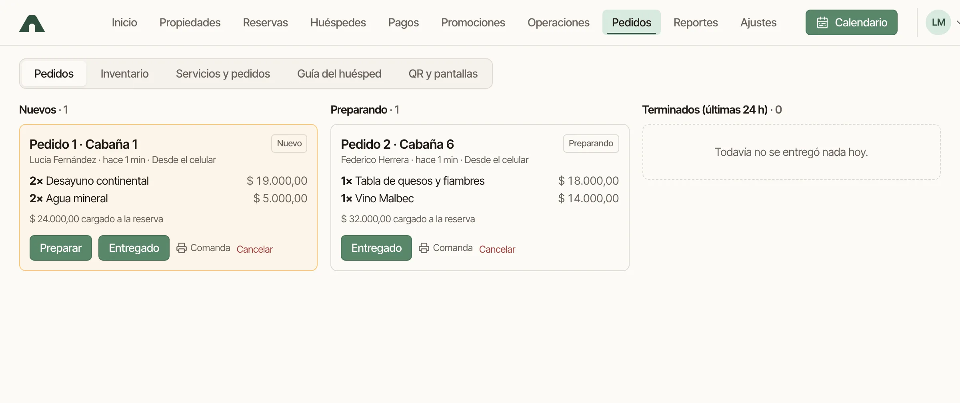The image size is (960, 403).
Task: Navigate to Huéspedes
Action: click(338, 22)
